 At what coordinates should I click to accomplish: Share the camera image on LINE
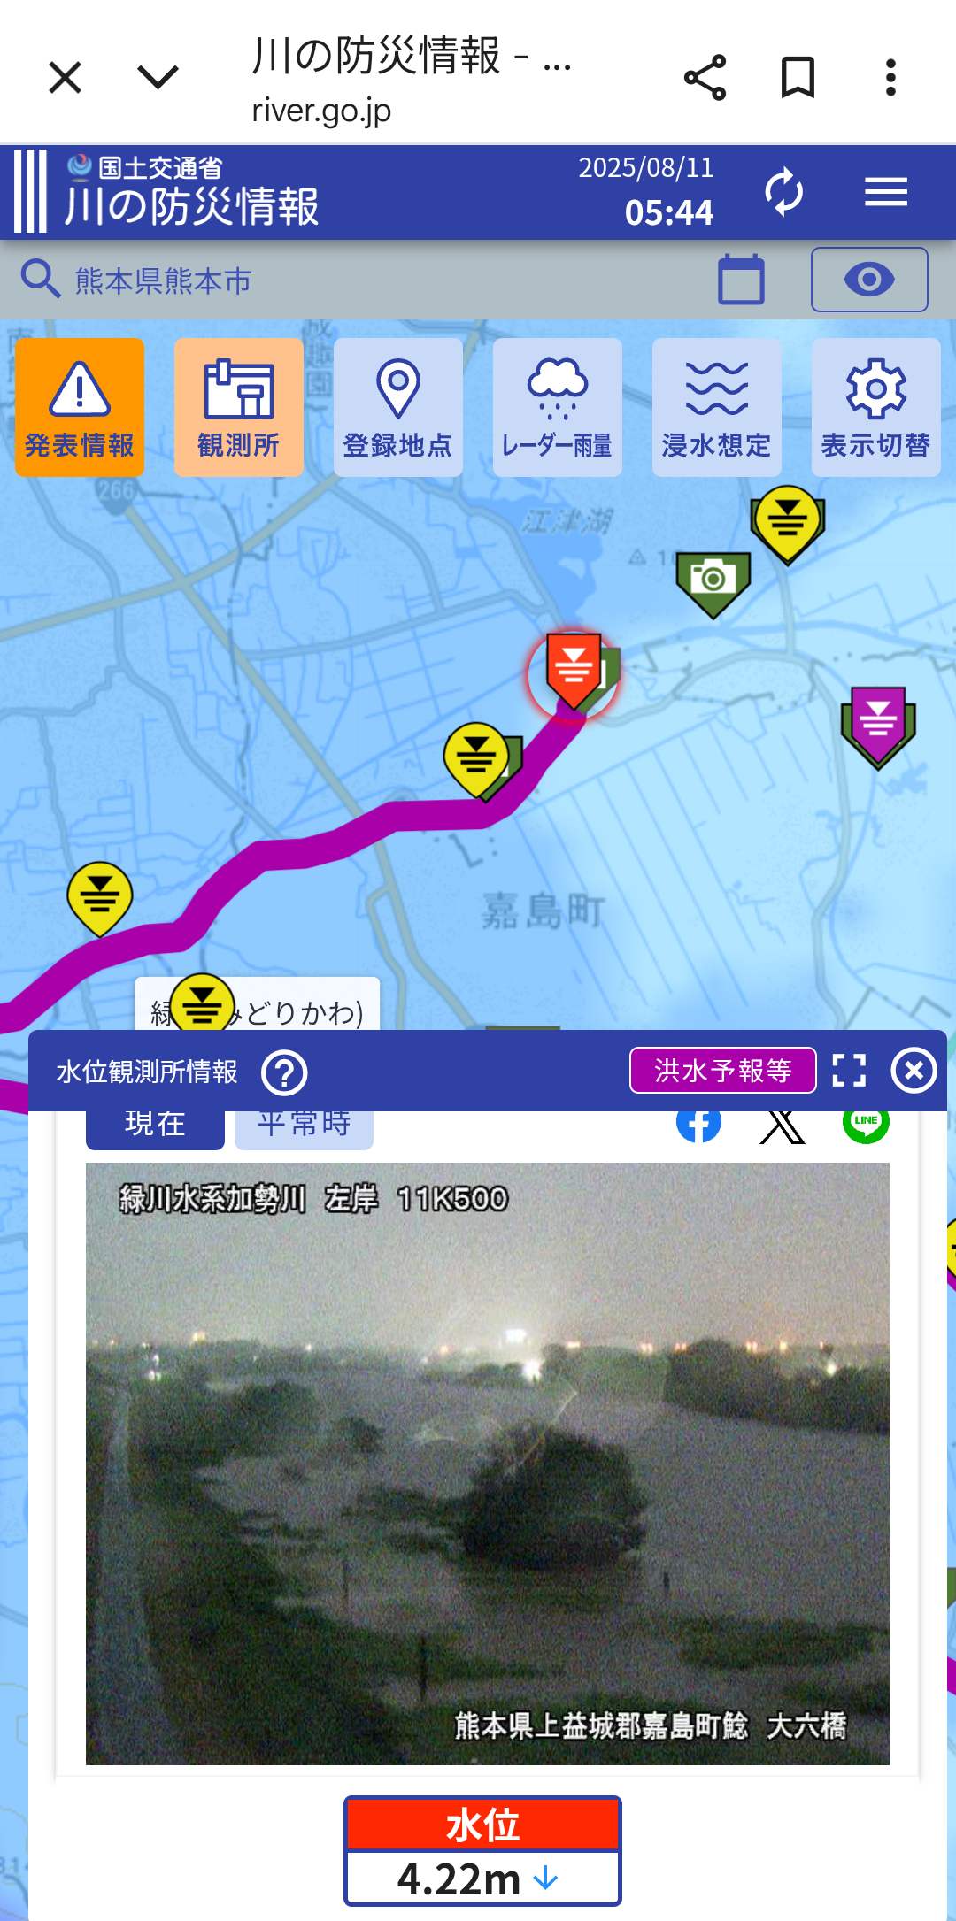click(x=866, y=1122)
